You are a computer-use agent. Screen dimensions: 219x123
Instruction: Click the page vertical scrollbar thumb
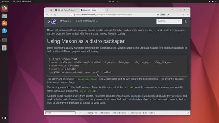[190, 83]
